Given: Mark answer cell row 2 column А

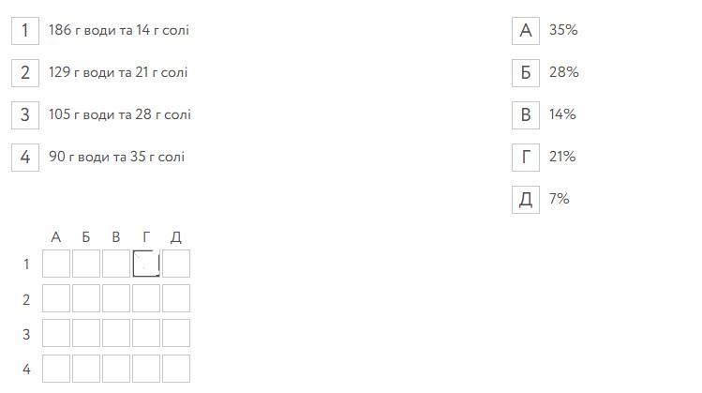Looking at the screenshot, I should click(56, 298).
